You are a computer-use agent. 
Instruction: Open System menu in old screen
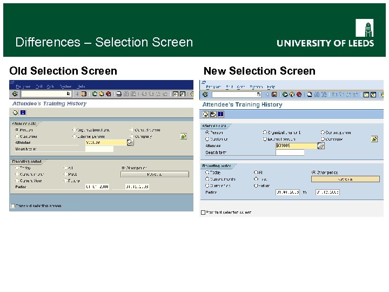(65, 87)
